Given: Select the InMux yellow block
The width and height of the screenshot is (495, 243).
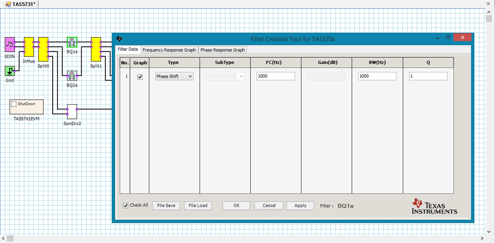Looking at the screenshot, I should tap(29, 47).
